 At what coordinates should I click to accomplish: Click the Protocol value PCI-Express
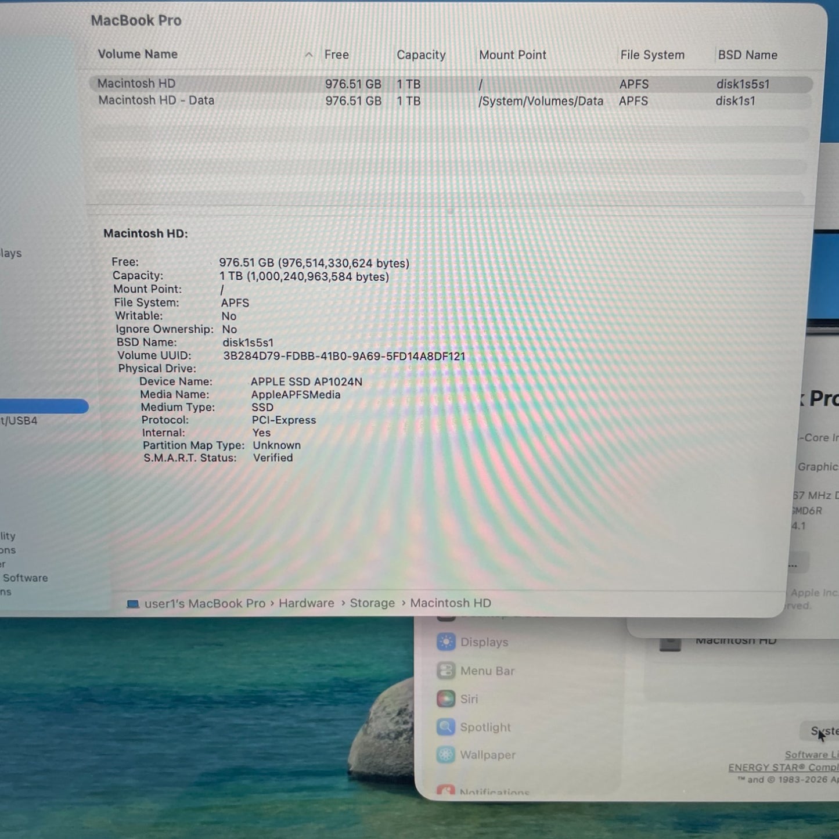(284, 420)
